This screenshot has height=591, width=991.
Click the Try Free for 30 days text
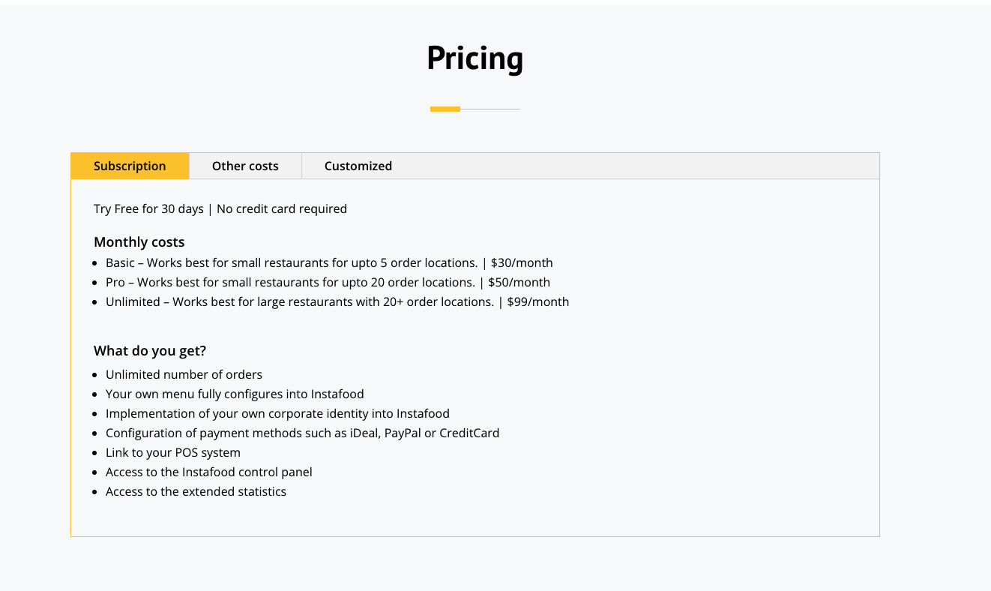pos(148,208)
